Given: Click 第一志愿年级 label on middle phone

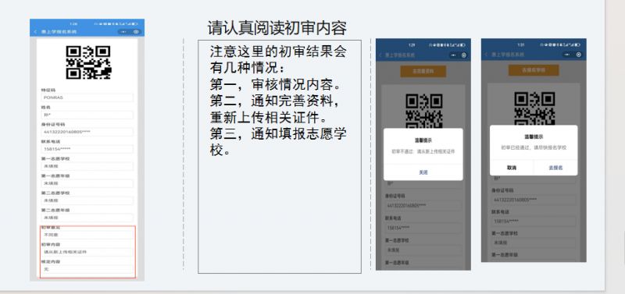Looking at the screenshot, I should (x=398, y=263).
